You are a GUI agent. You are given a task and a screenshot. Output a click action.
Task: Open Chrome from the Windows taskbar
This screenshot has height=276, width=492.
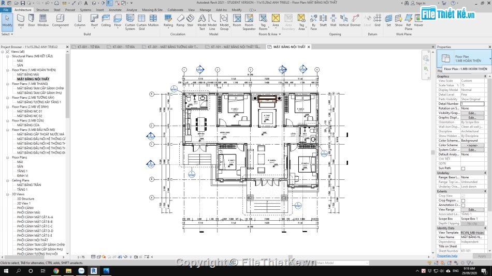click(x=56, y=271)
